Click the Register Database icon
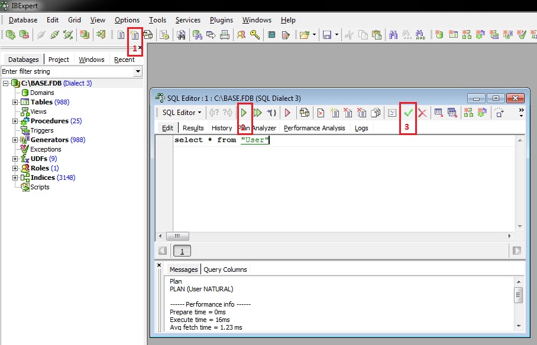 coord(10,35)
